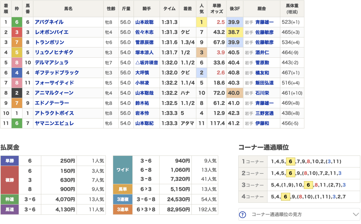361x224 pixels.
Task: Click the 24,530円 payout amount
Action: tap(178, 199)
